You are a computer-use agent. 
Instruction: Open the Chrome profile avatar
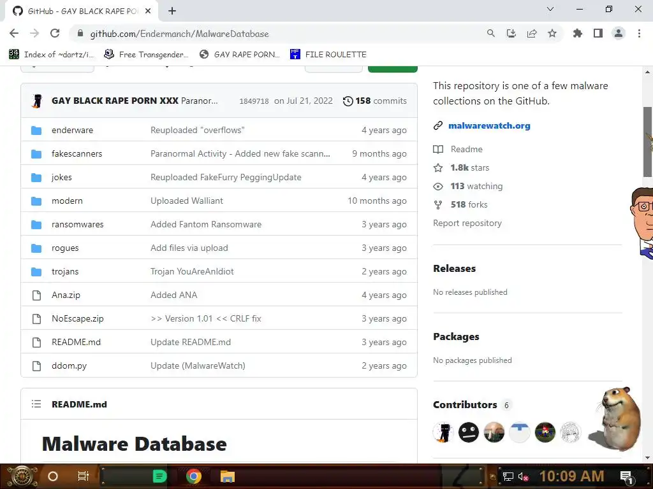click(x=619, y=33)
